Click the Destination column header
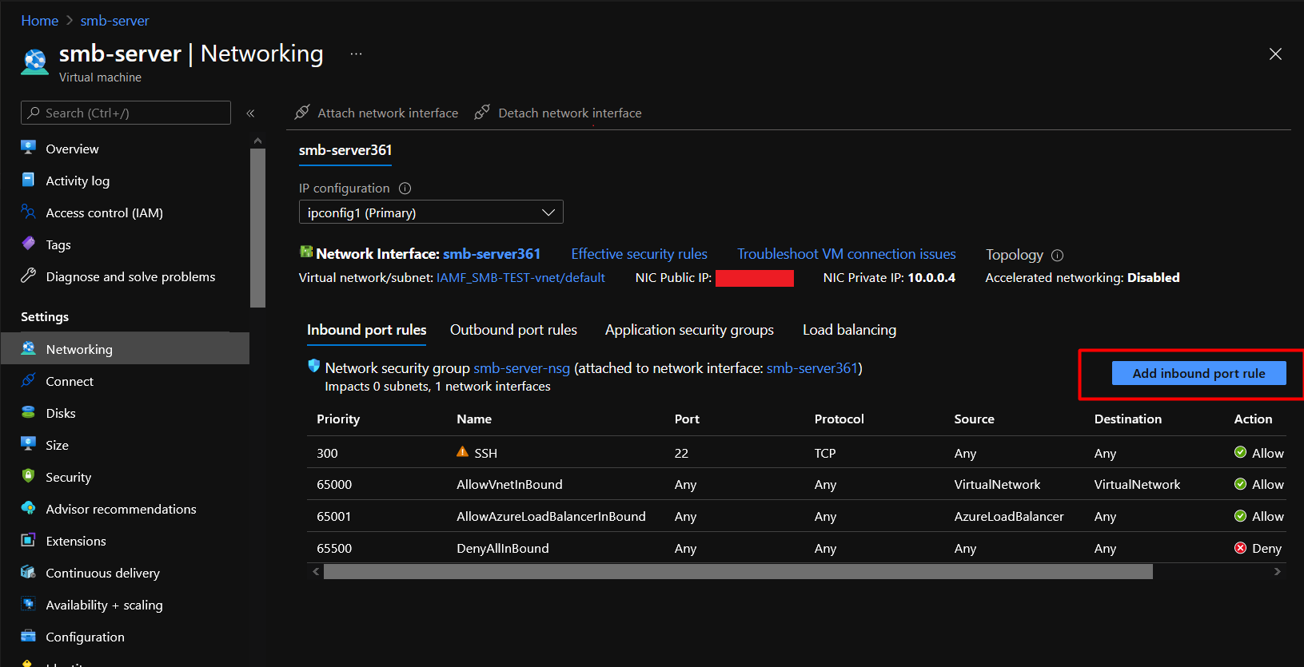Image resolution: width=1304 pixels, height=667 pixels. [x=1128, y=419]
